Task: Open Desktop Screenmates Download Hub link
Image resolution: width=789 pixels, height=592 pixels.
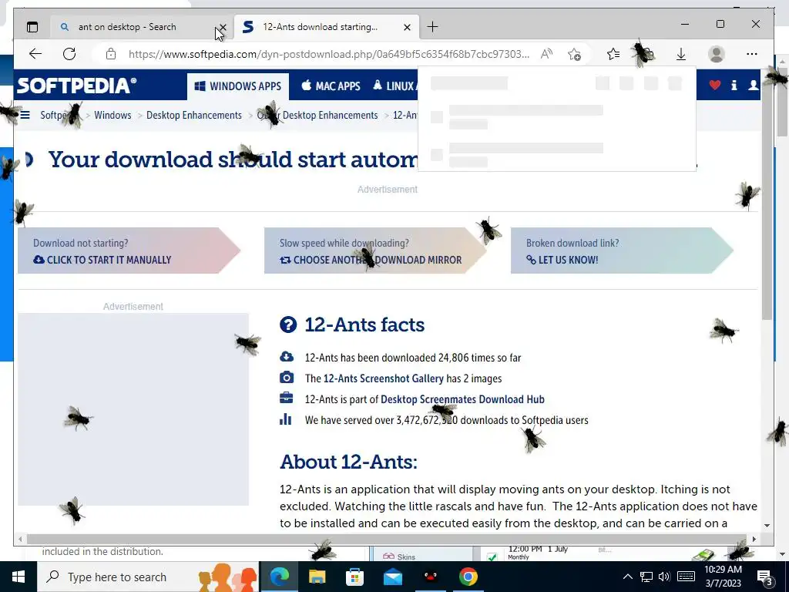Action: 462,399
